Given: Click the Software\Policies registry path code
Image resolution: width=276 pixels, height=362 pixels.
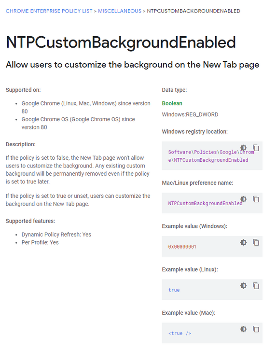Looking at the screenshot, I should pos(211,156).
